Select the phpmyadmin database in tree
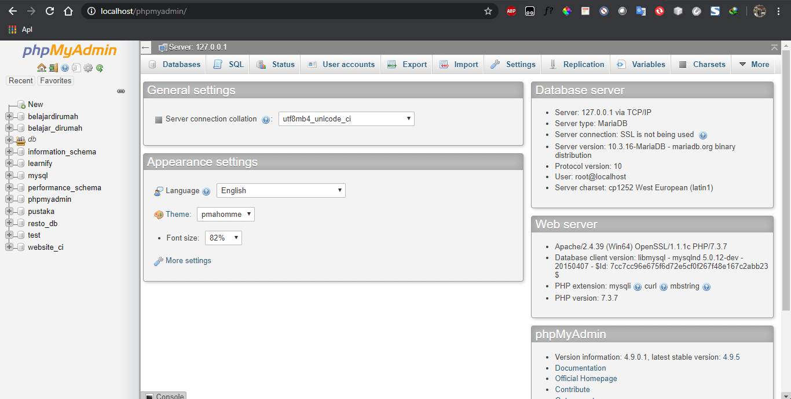The width and height of the screenshot is (791, 399). [49, 199]
